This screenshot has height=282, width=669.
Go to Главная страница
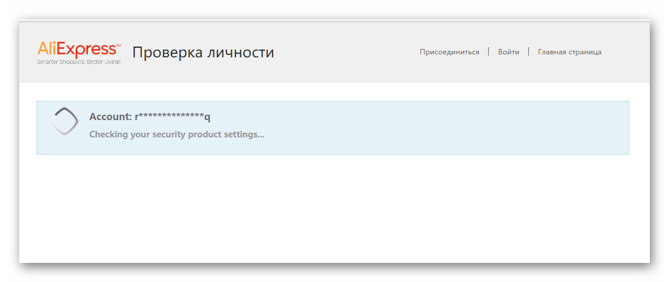pos(570,52)
